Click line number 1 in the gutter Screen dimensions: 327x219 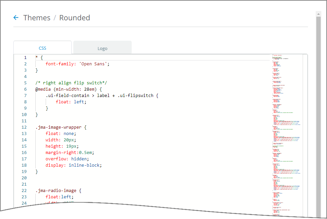25,58
